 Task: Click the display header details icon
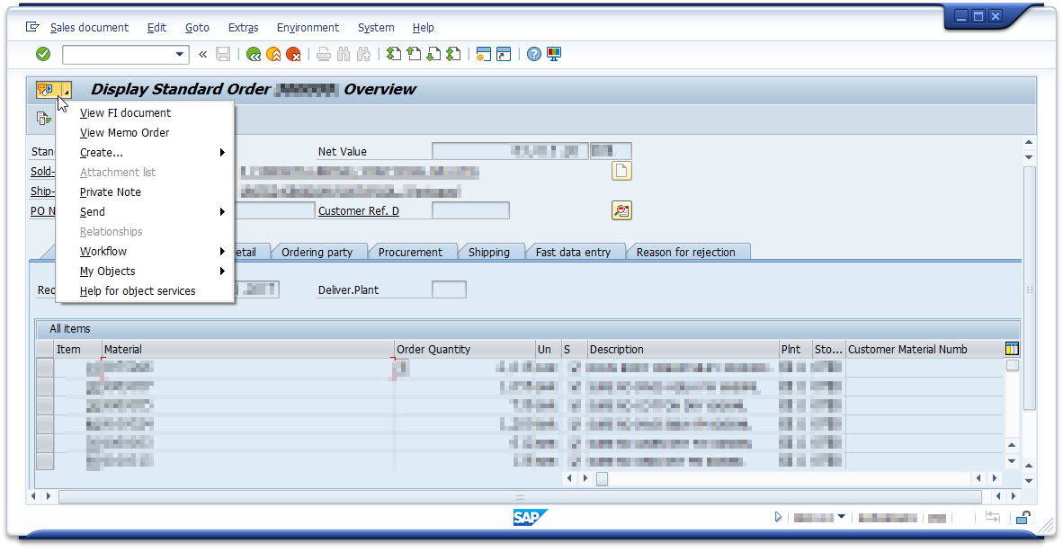pyautogui.click(x=621, y=210)
